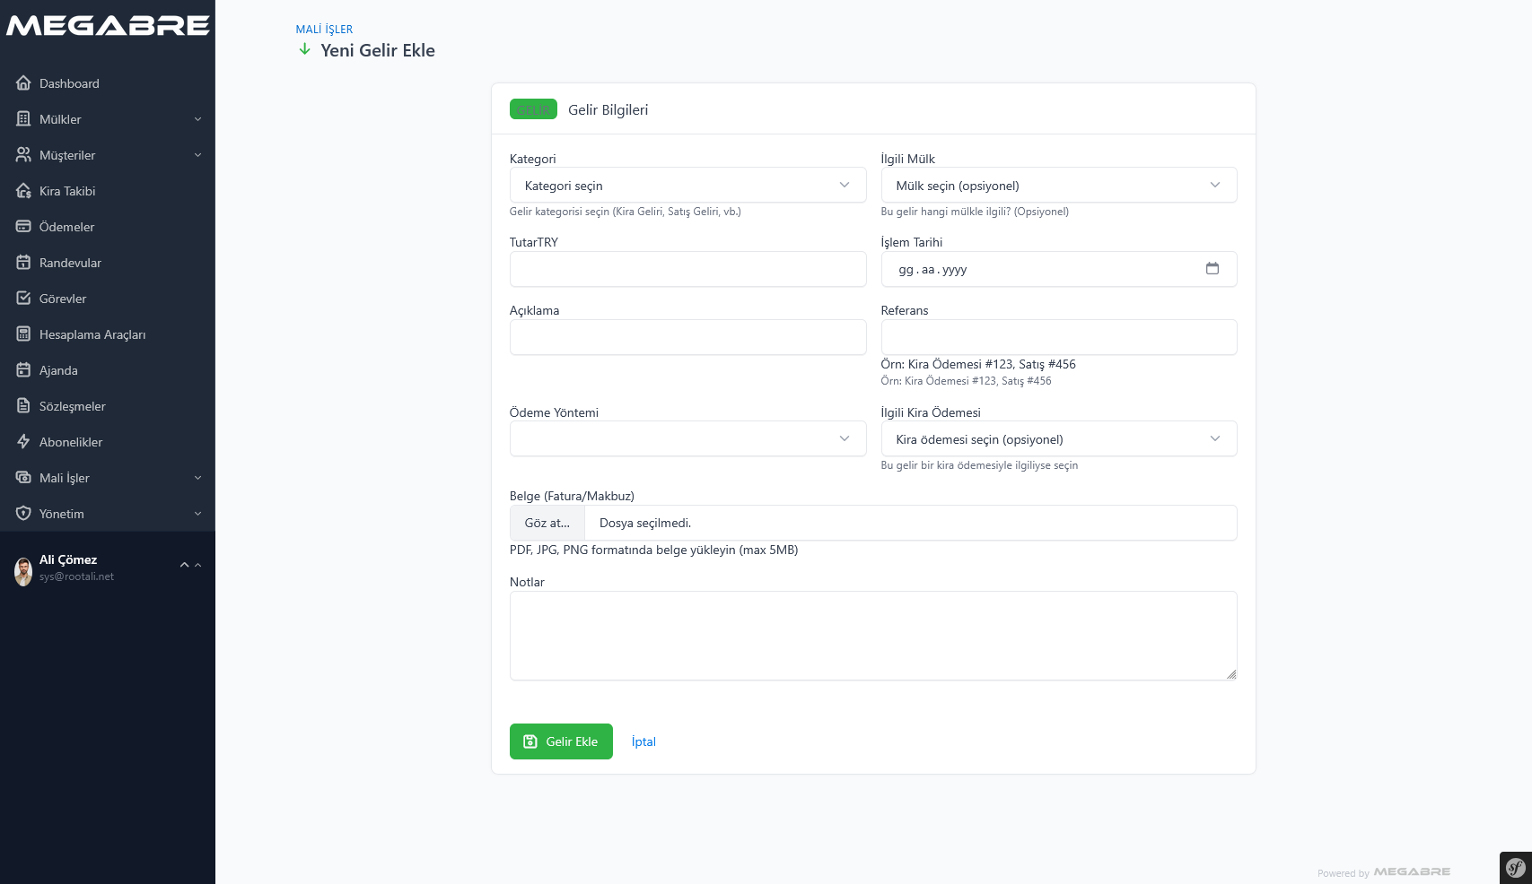Click the Ödemeler card icon
The width and height of the screenshot is (1532, 884).
(23, 227)
